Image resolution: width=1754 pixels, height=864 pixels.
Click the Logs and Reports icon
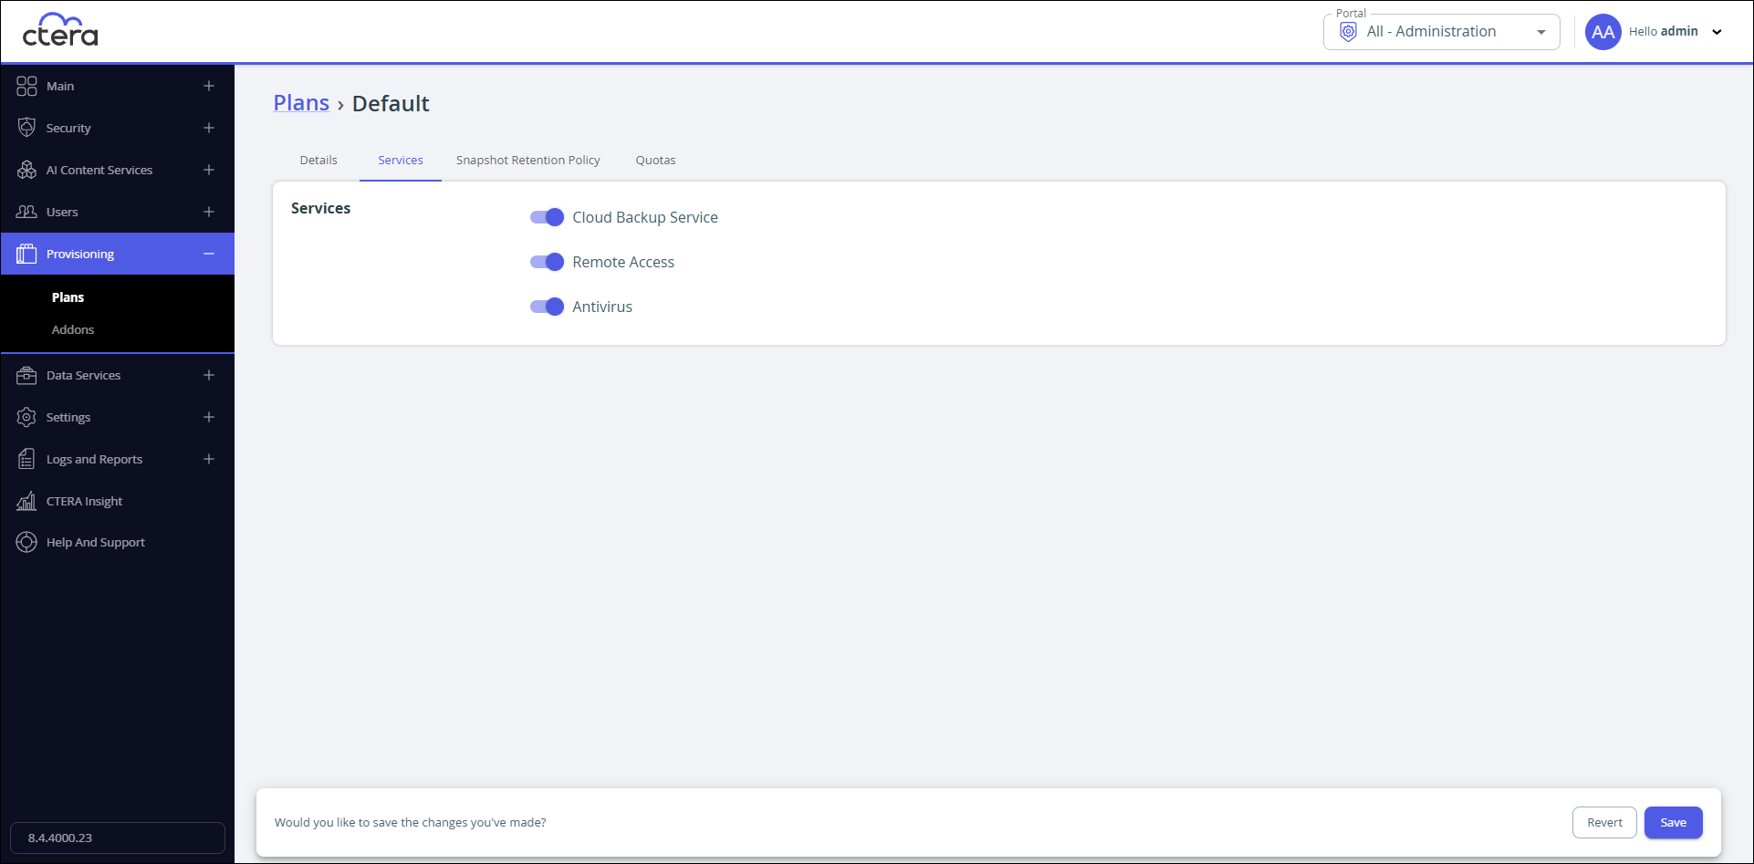coord(26,459)
